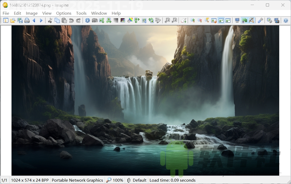Select the grayscale conversion icon
This screenshot has width=291, height=184.
click(x=116, y=20)
